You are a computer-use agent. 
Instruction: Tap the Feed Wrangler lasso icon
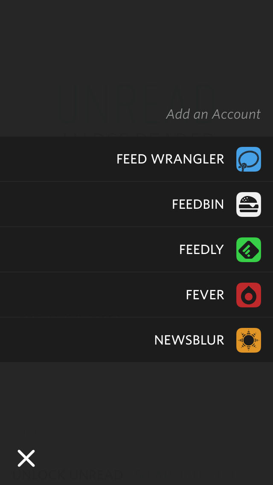coord(249,159)
